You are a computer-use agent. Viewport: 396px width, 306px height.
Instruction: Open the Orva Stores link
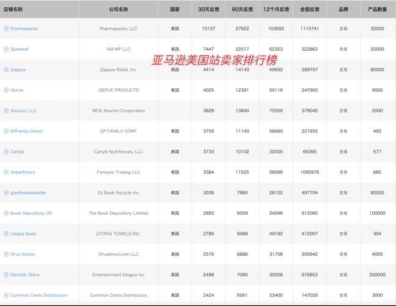click(x=23, y=254)
